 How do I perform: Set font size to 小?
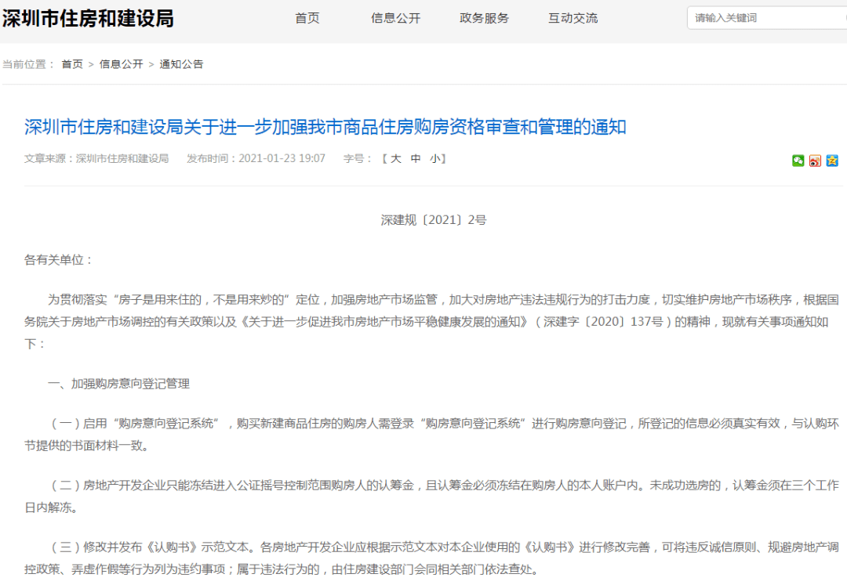434,158
